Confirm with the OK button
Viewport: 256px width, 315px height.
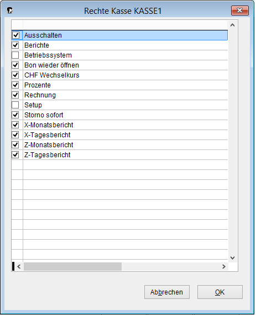pos(220,292)
